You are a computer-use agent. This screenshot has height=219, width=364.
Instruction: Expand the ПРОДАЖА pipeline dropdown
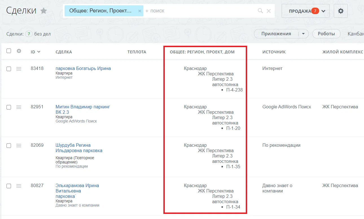click(323, 11)
